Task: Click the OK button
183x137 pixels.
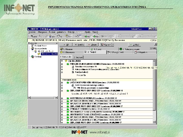Action: (66, 45)
